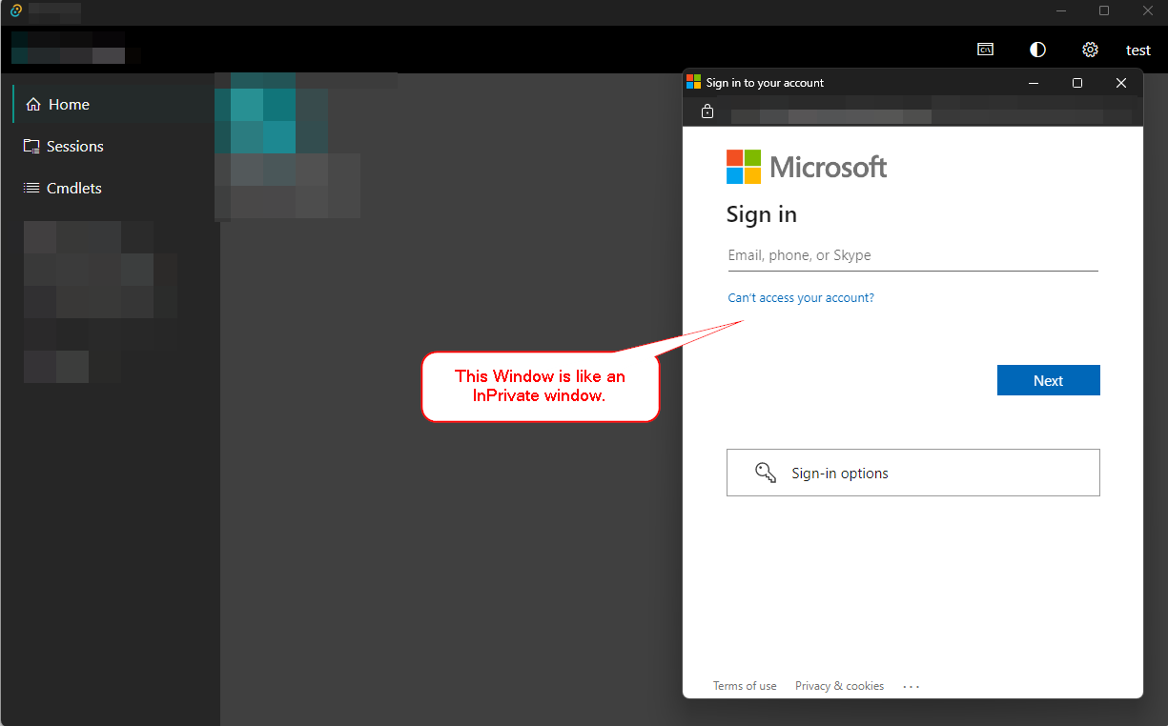The image size is (1168, 726).
Task: Toggle the dark/light theme contrast icon
Action: pyautogui.click(x=1037, y=49)
